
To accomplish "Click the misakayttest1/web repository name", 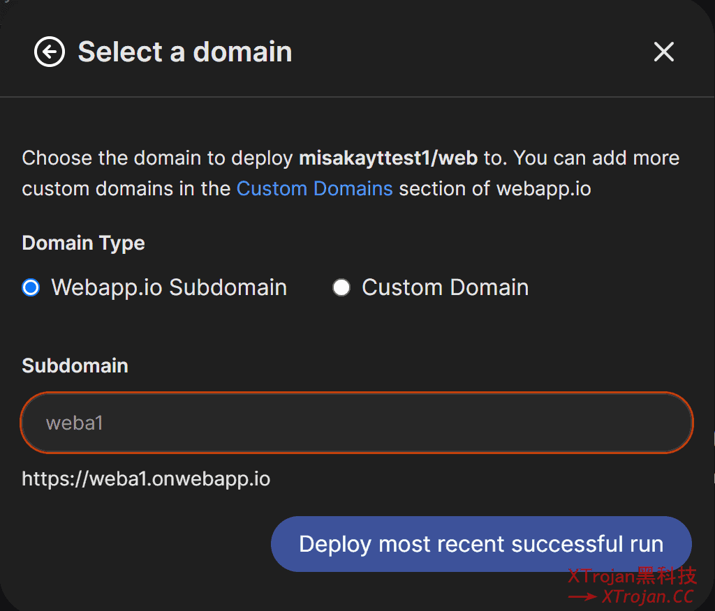I will [388, 158].
